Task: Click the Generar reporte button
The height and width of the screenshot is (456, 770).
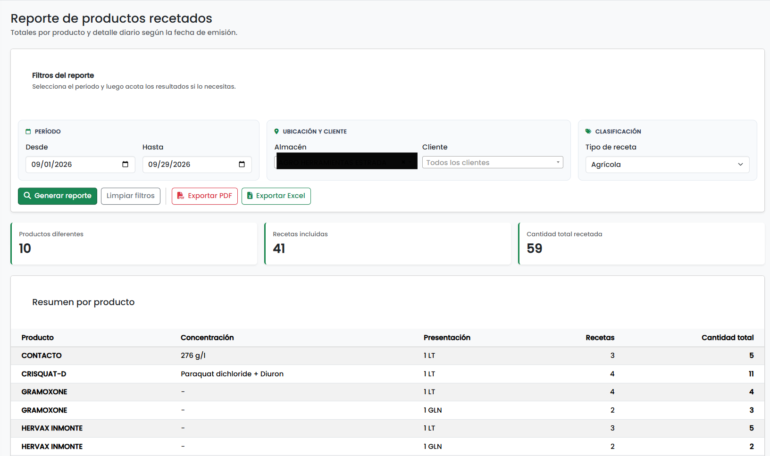Action: 58,196
